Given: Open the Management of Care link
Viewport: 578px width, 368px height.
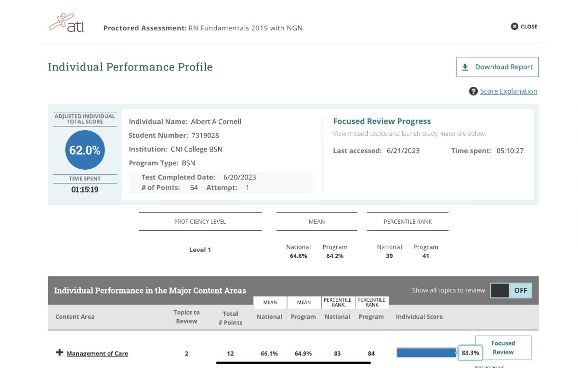Looking at the screenshot, I should [x=97, y=354].
